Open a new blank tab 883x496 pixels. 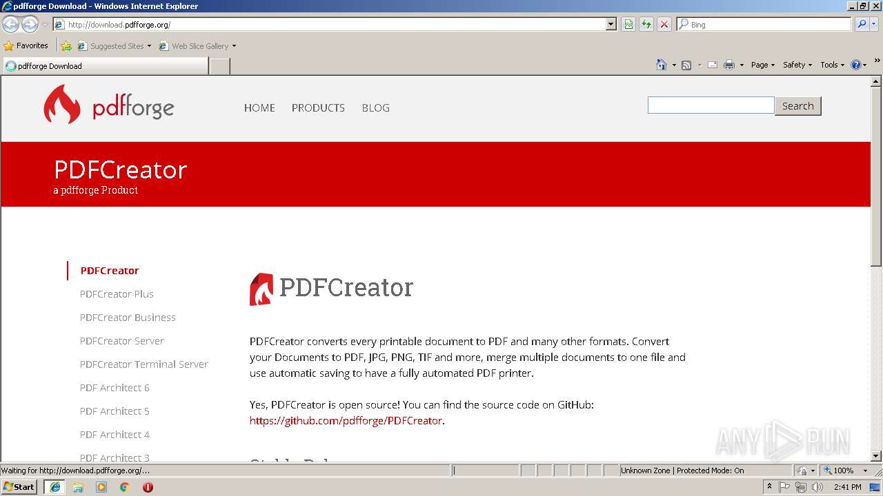click(x=219, y=66)
